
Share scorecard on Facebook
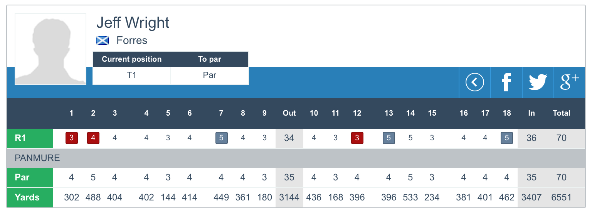click(x=506, y=82)
